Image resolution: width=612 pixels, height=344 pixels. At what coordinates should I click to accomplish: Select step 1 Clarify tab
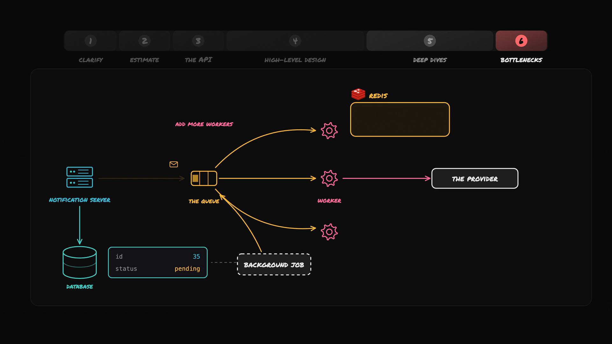click(x=91, y=41)
